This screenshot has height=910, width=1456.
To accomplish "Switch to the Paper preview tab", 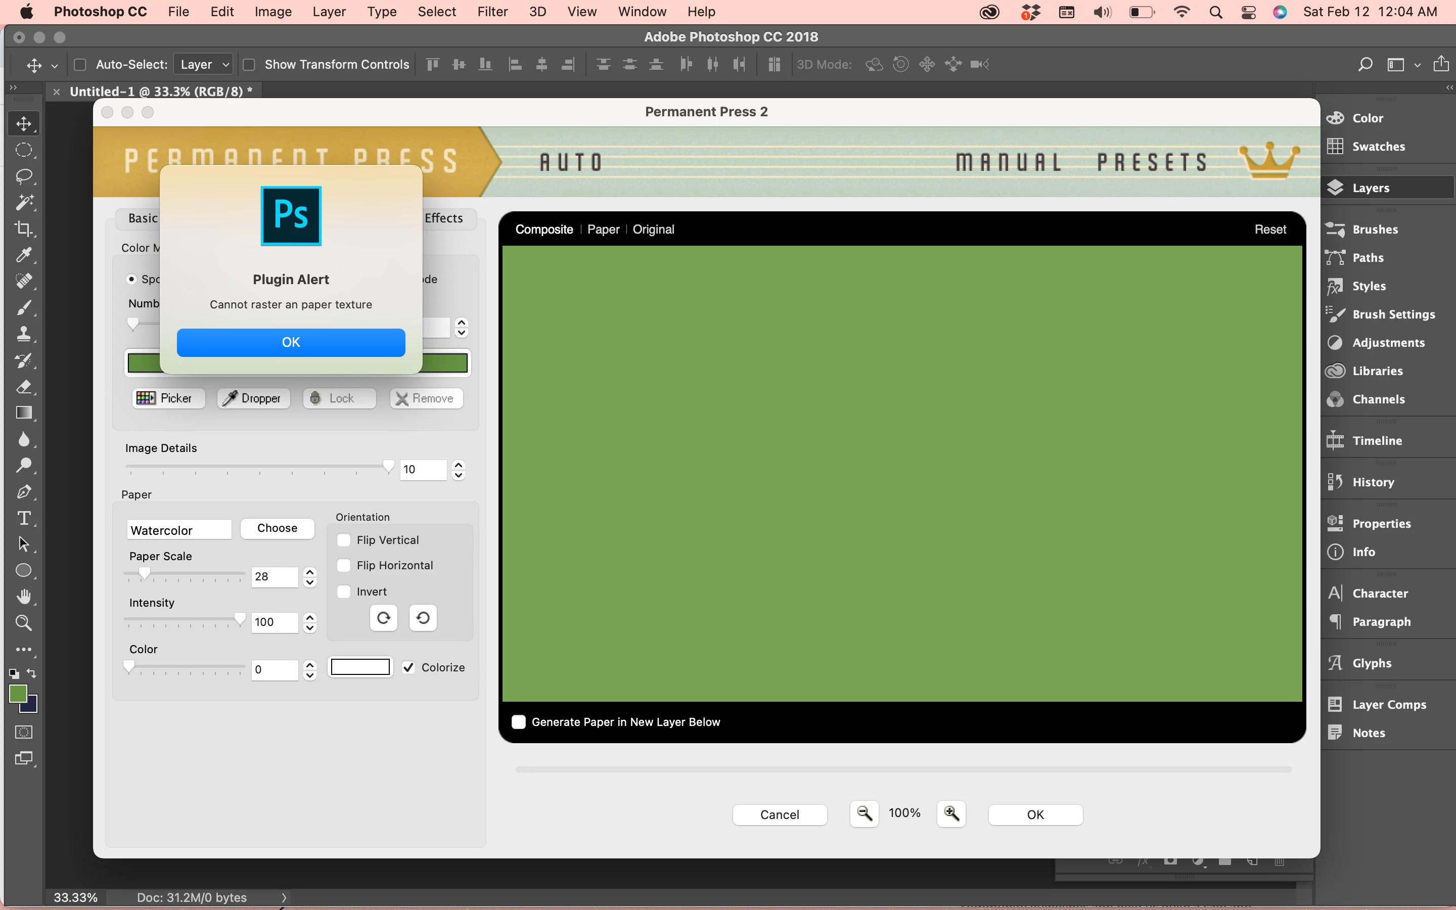I will point(603,230).
